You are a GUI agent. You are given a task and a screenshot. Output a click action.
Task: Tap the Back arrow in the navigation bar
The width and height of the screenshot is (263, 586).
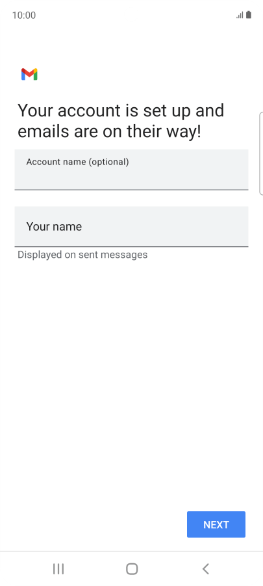click(205, 569)
